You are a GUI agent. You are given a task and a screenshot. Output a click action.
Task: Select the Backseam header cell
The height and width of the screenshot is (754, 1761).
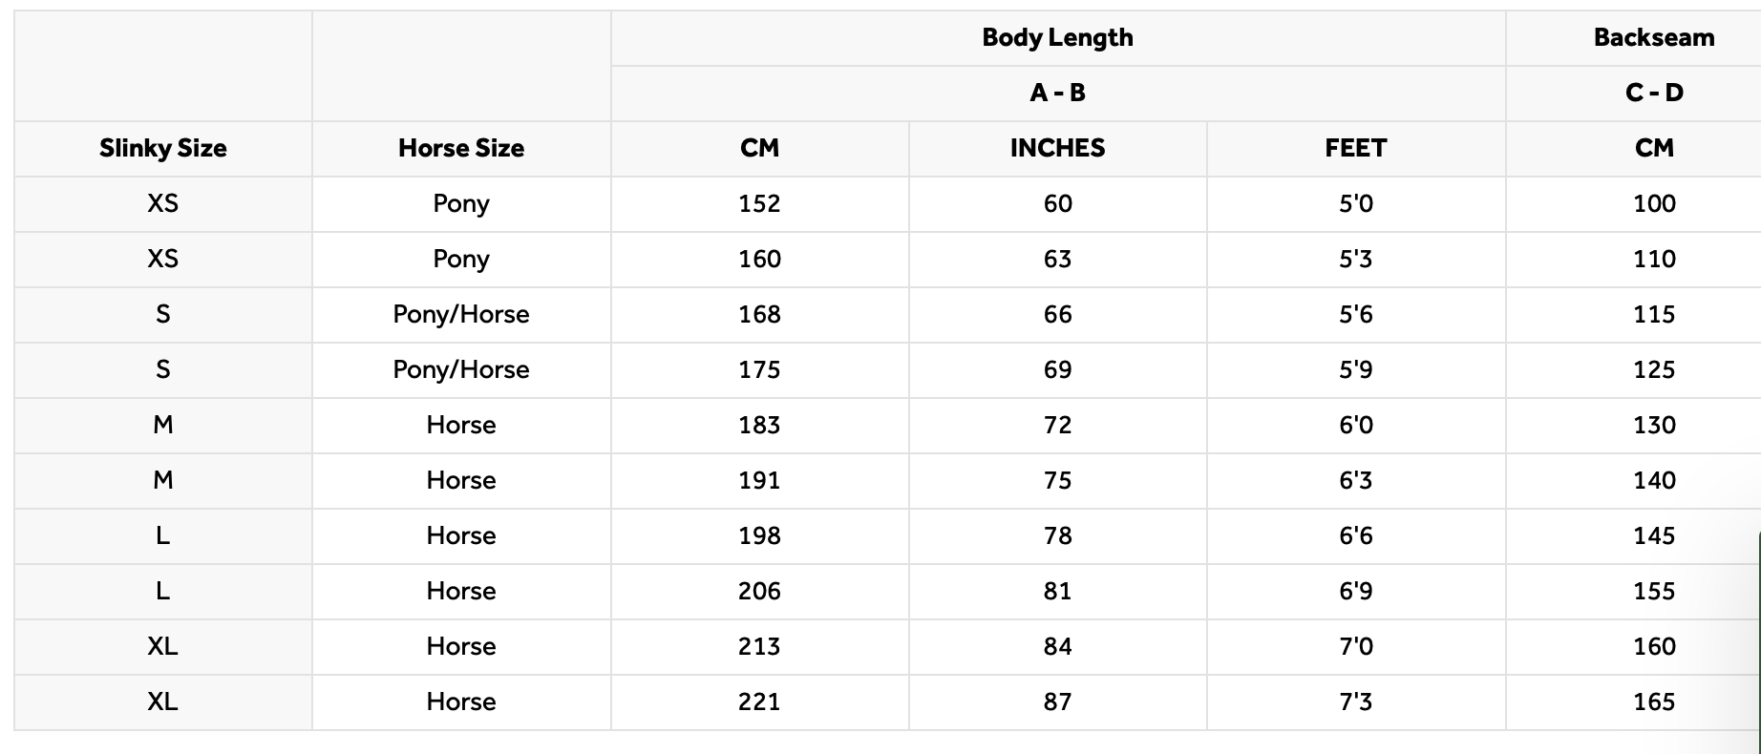(x=1654, y=38)
